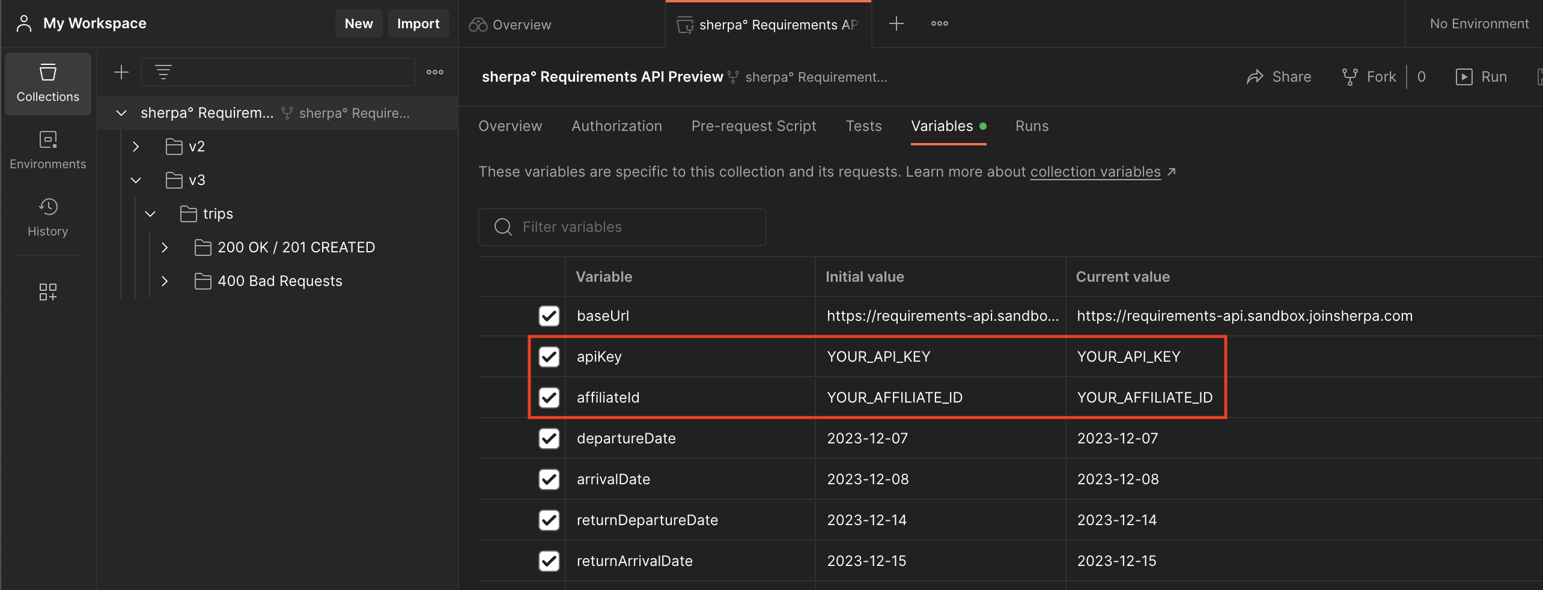Click the Share arrow icon

[x=1255, y=77]
